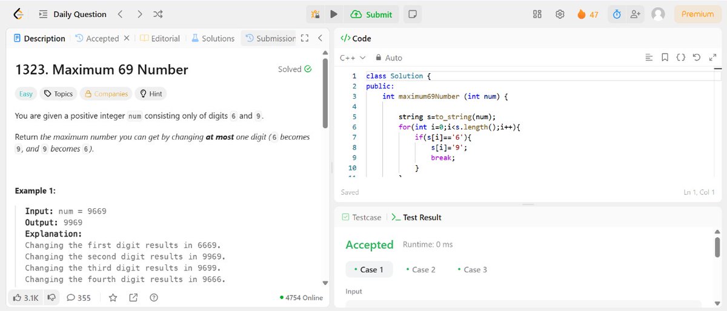
Task: Submit the solution
Action: click(371, 14)
